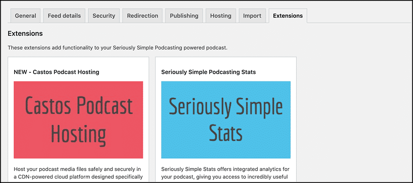Select the "NEW - Castos Podcast Hosting" title
This screenshot has height=183, width=413.
pos(56,72)
